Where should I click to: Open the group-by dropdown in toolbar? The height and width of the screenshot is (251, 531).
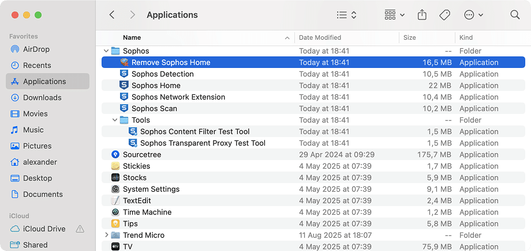[395, 15]
